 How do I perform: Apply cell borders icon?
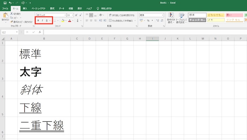coord(55,20)
